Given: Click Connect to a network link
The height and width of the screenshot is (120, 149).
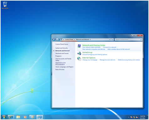Looking at the screenshot, I should click(x=109, y=47).
